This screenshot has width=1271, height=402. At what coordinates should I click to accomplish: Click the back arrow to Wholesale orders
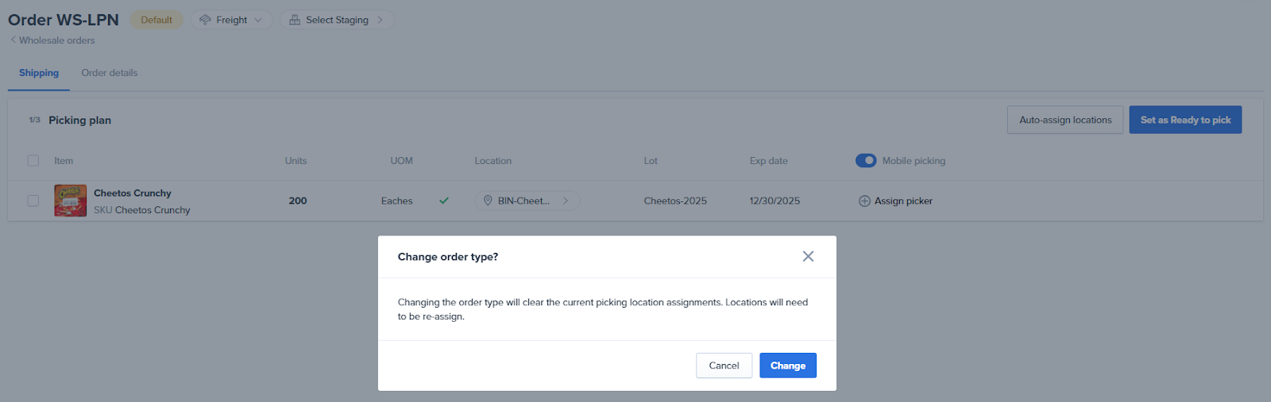tap(13, 40)
